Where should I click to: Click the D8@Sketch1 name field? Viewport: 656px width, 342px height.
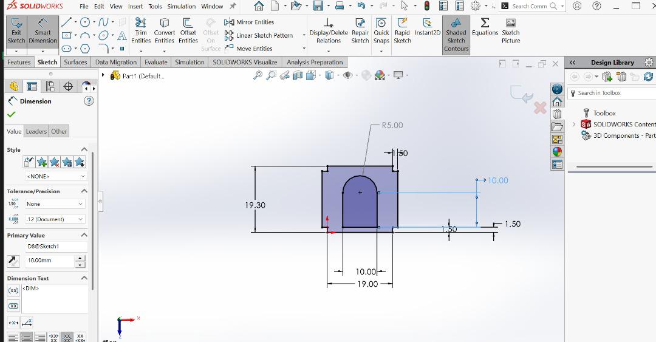point(56,247)
